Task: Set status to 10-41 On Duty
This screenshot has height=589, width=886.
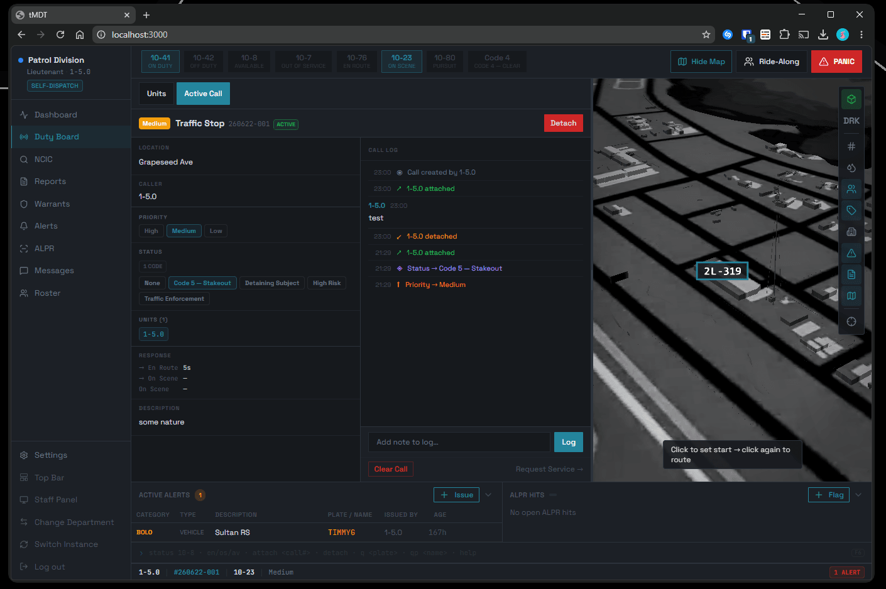Action: click(160, 62)
